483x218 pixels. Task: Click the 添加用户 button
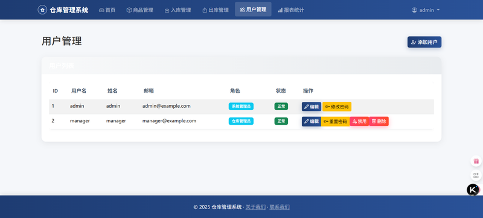pyautogui.click(x=424, y=42)
